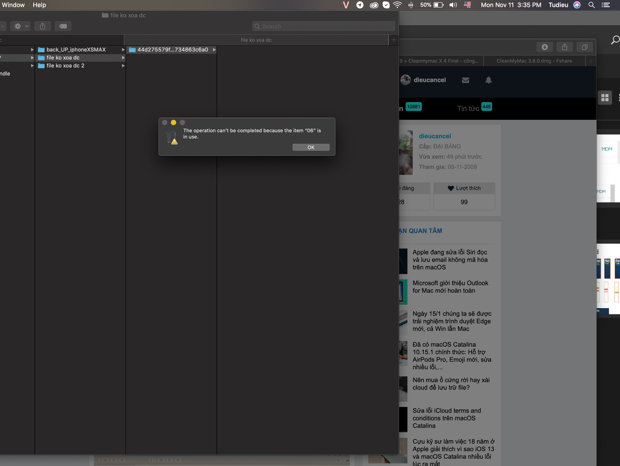Open Safari downloads icon
Image resolution: width=620 pixels, height=466 pixels.
(545, 47)
